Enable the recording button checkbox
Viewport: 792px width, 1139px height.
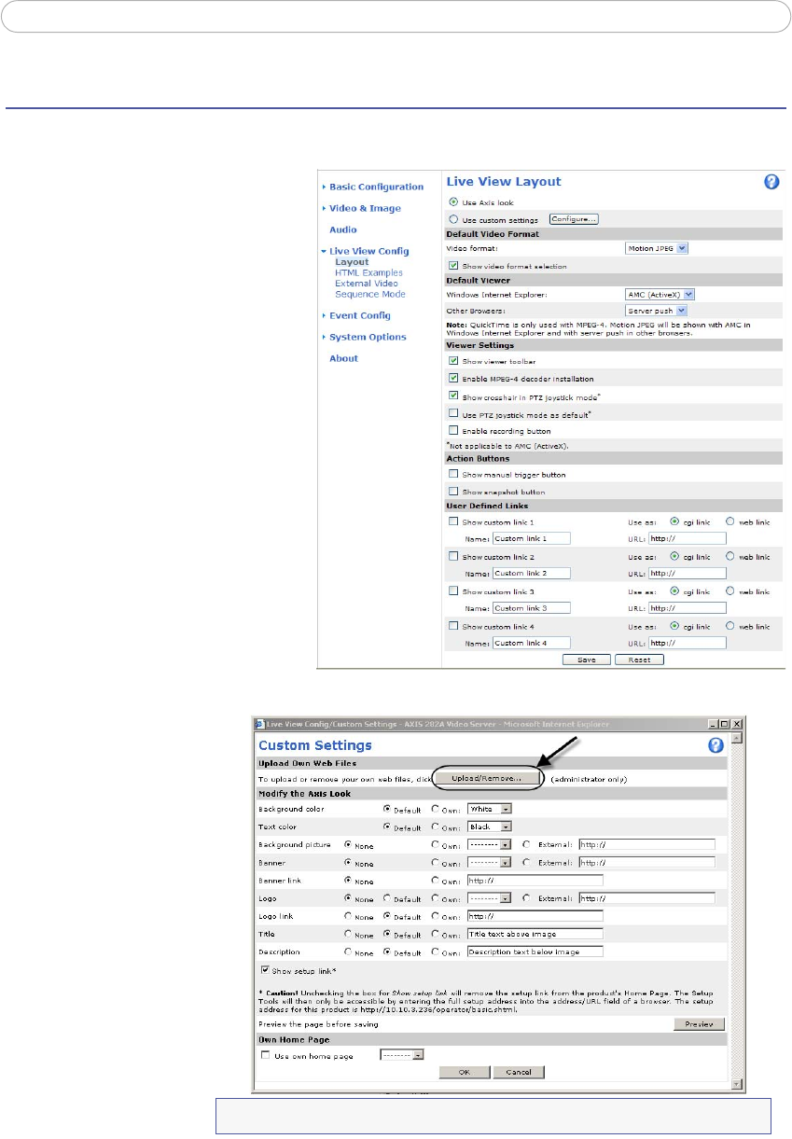(x=453, y=431)
